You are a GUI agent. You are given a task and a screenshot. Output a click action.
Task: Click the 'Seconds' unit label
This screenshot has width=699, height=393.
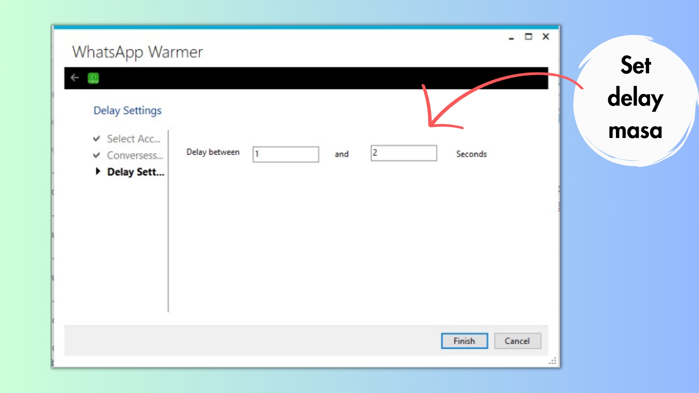click(x=471, y=154)
